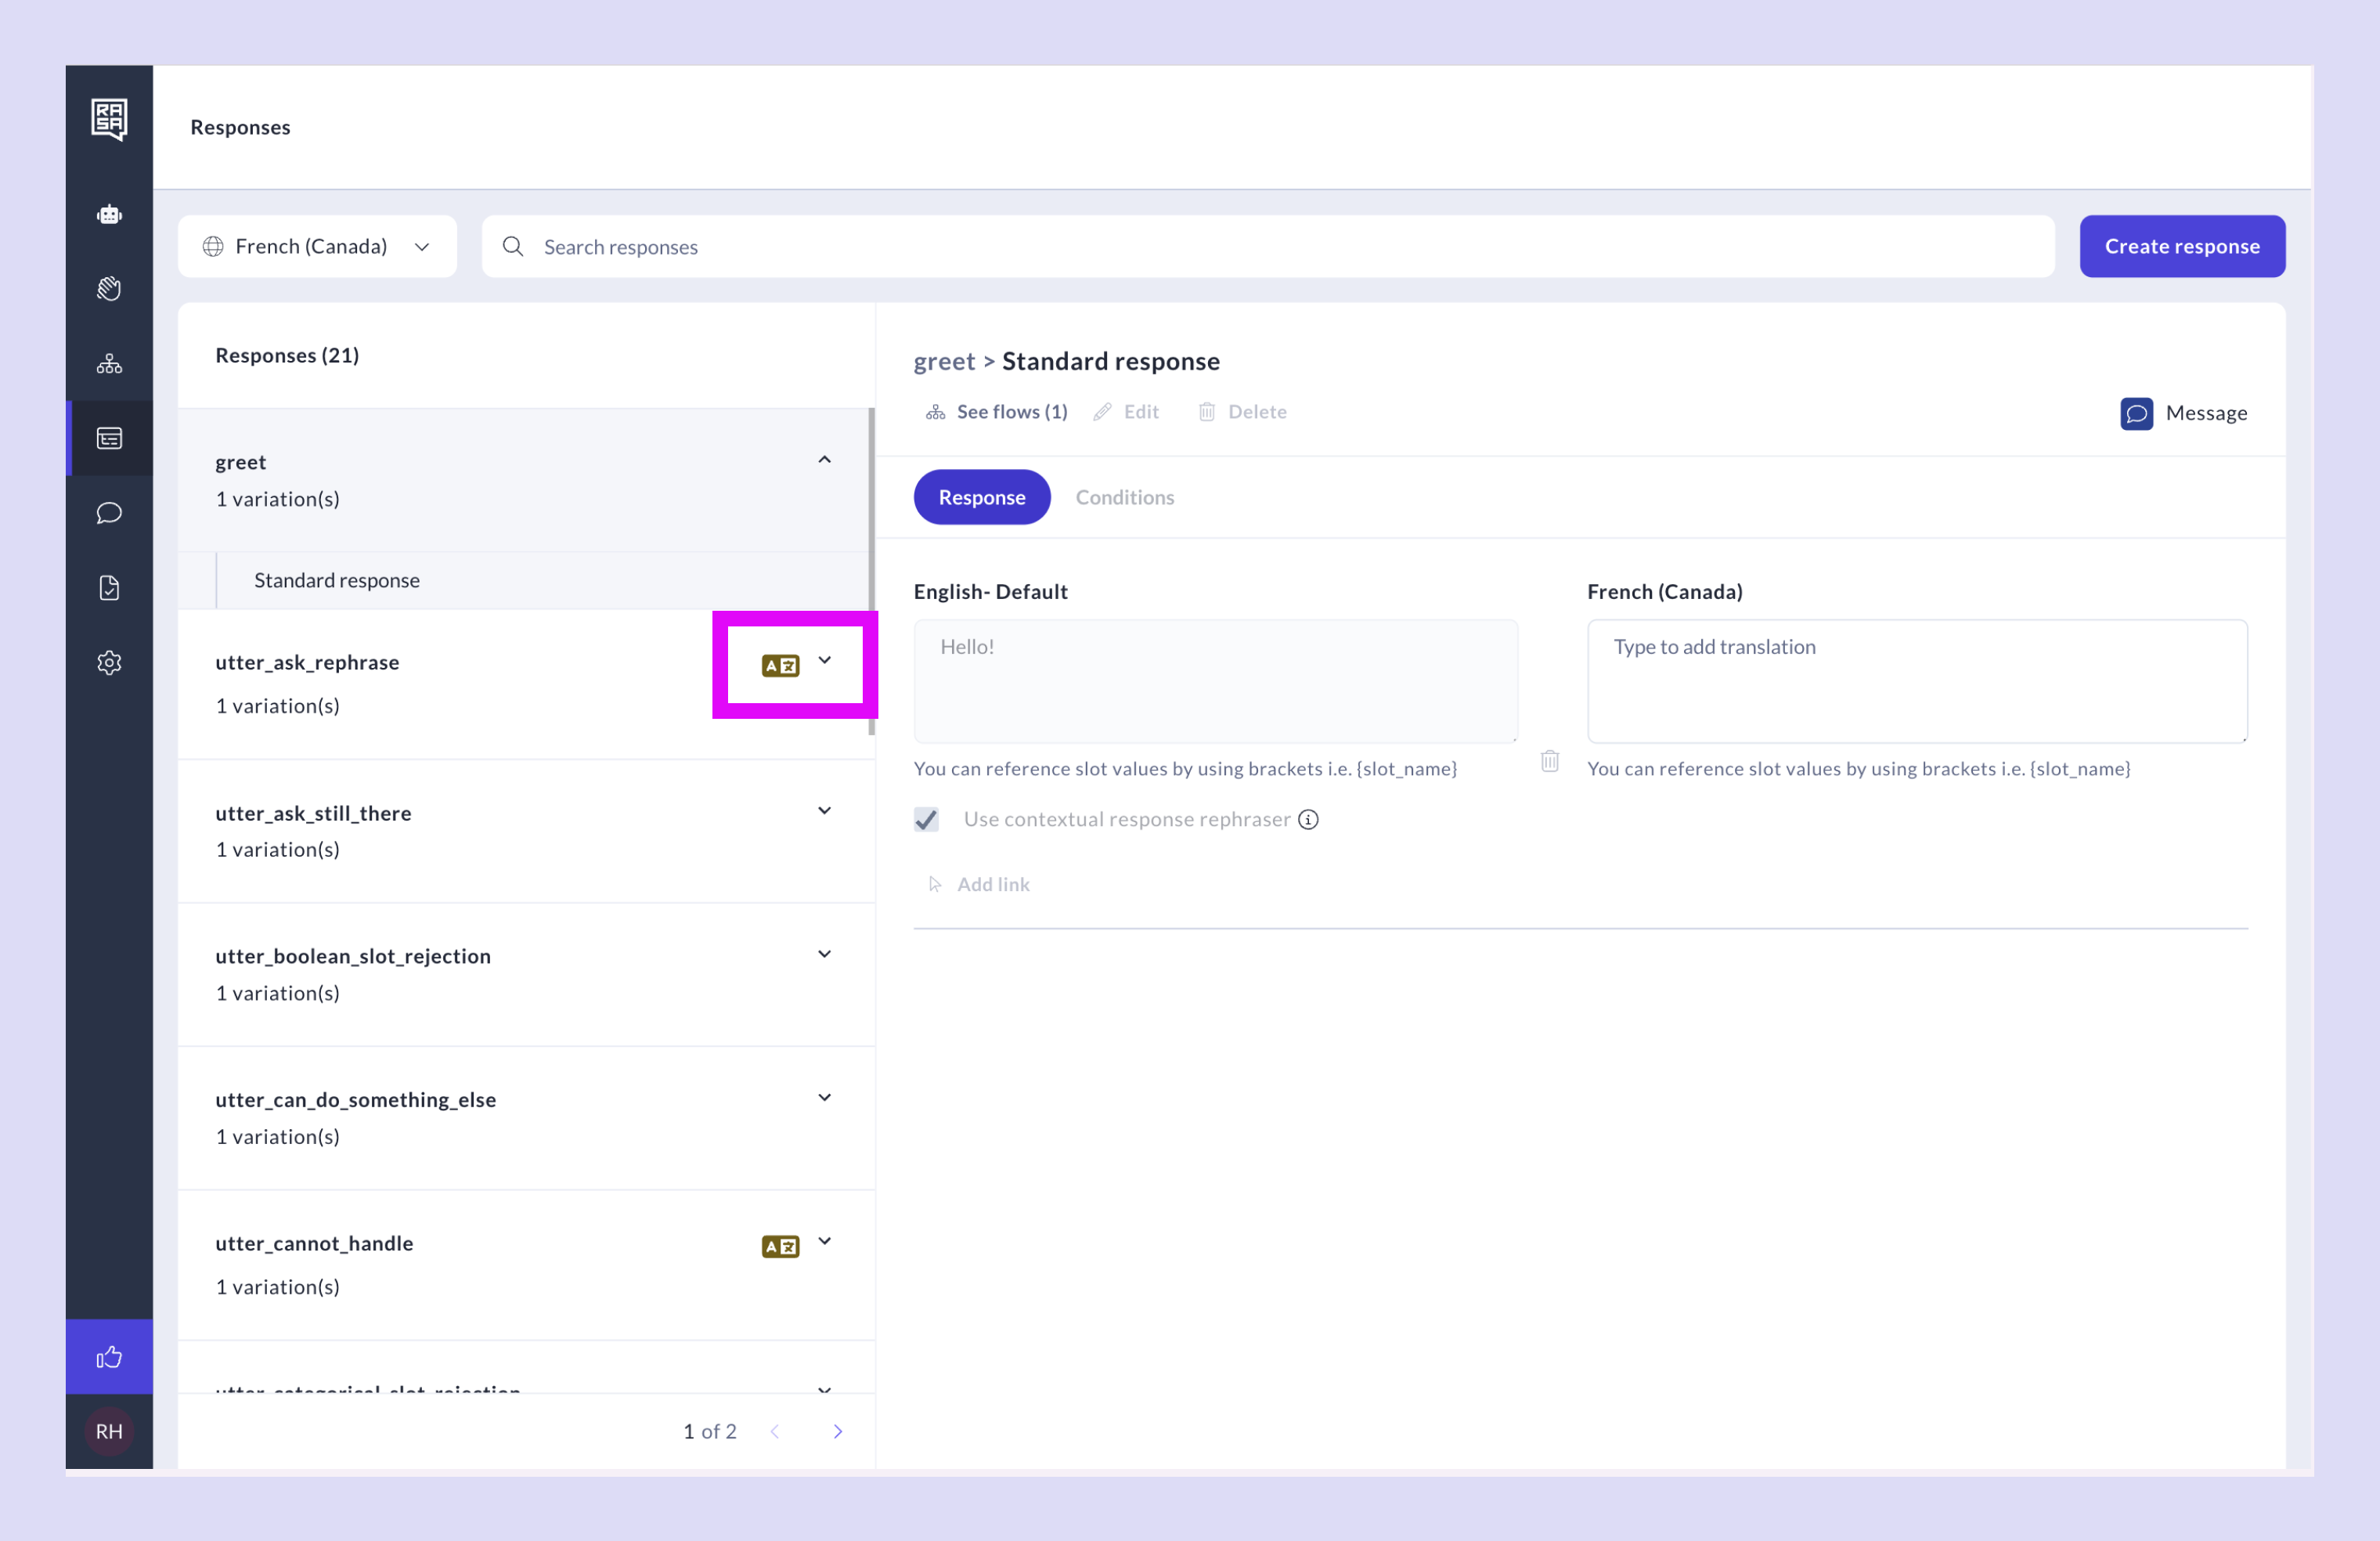Uncheck Use contextual response rephraser
Image resolution: width=2380 pixels, height=1541 pixels.
pos(926,819)
